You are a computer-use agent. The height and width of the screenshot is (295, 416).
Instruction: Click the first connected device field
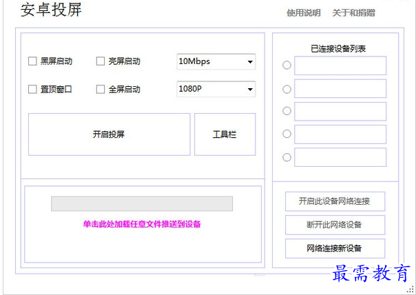pyautogui.click(x=340, y=65)
